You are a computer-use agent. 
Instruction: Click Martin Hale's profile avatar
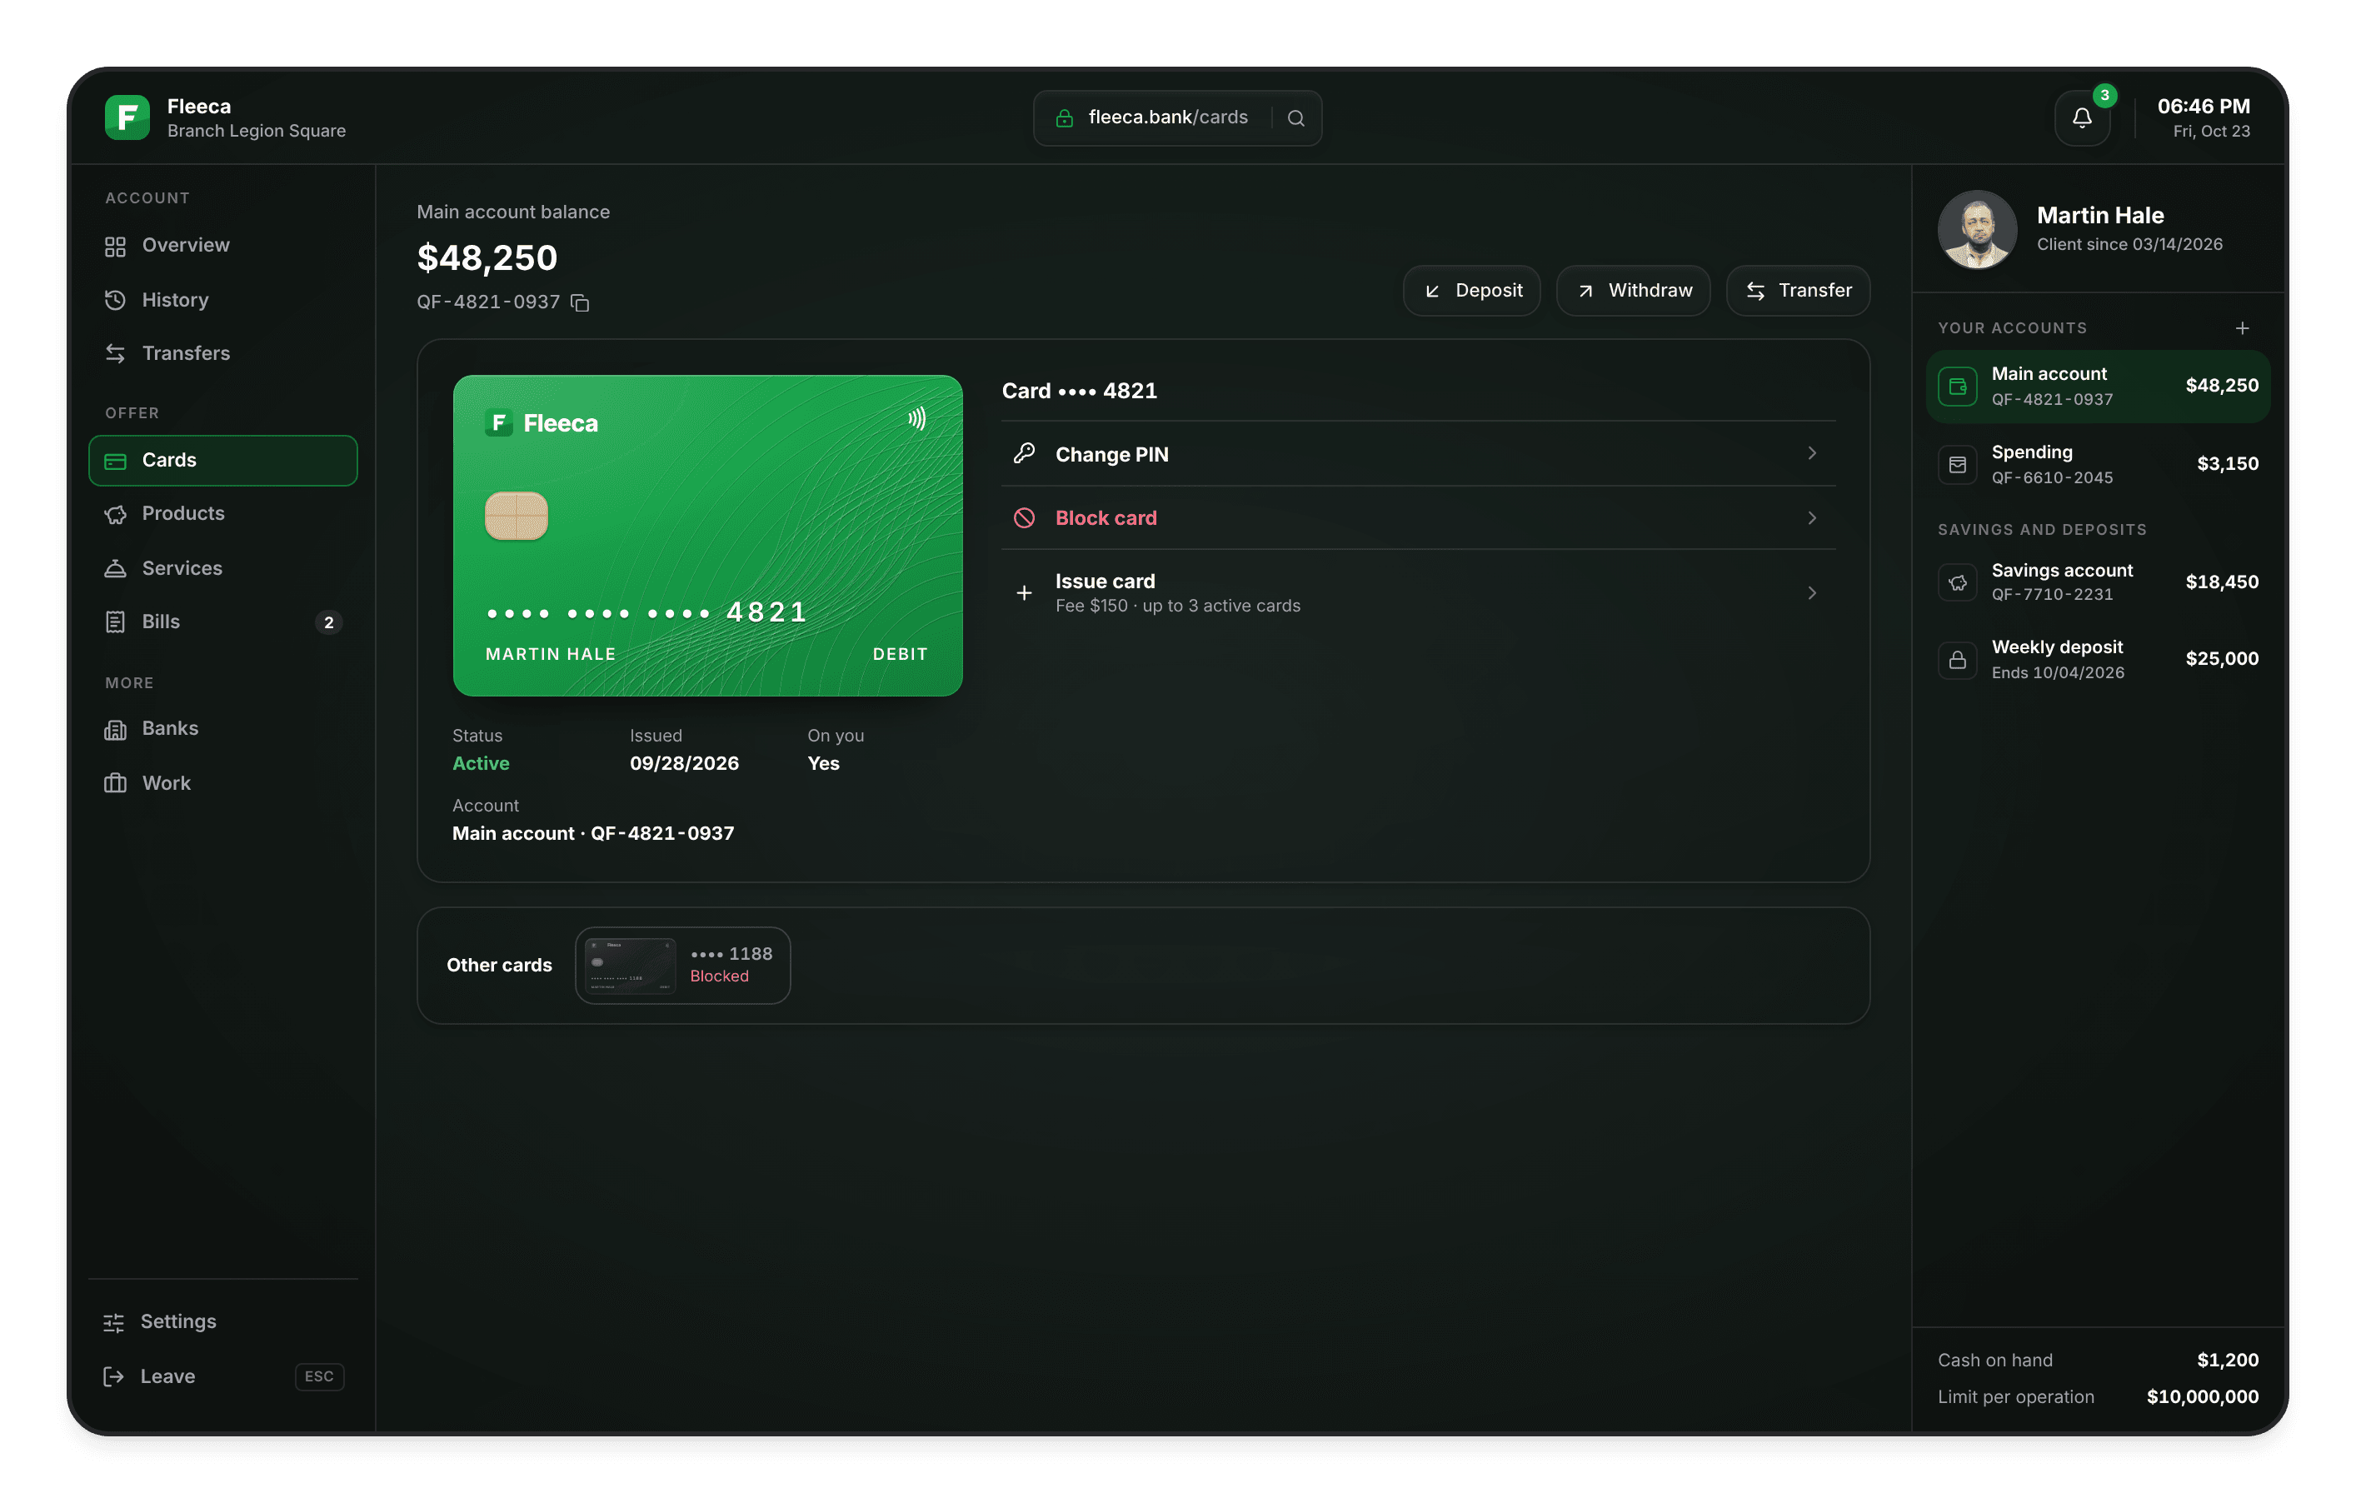pyautogui.click(x=1978, y=229)
